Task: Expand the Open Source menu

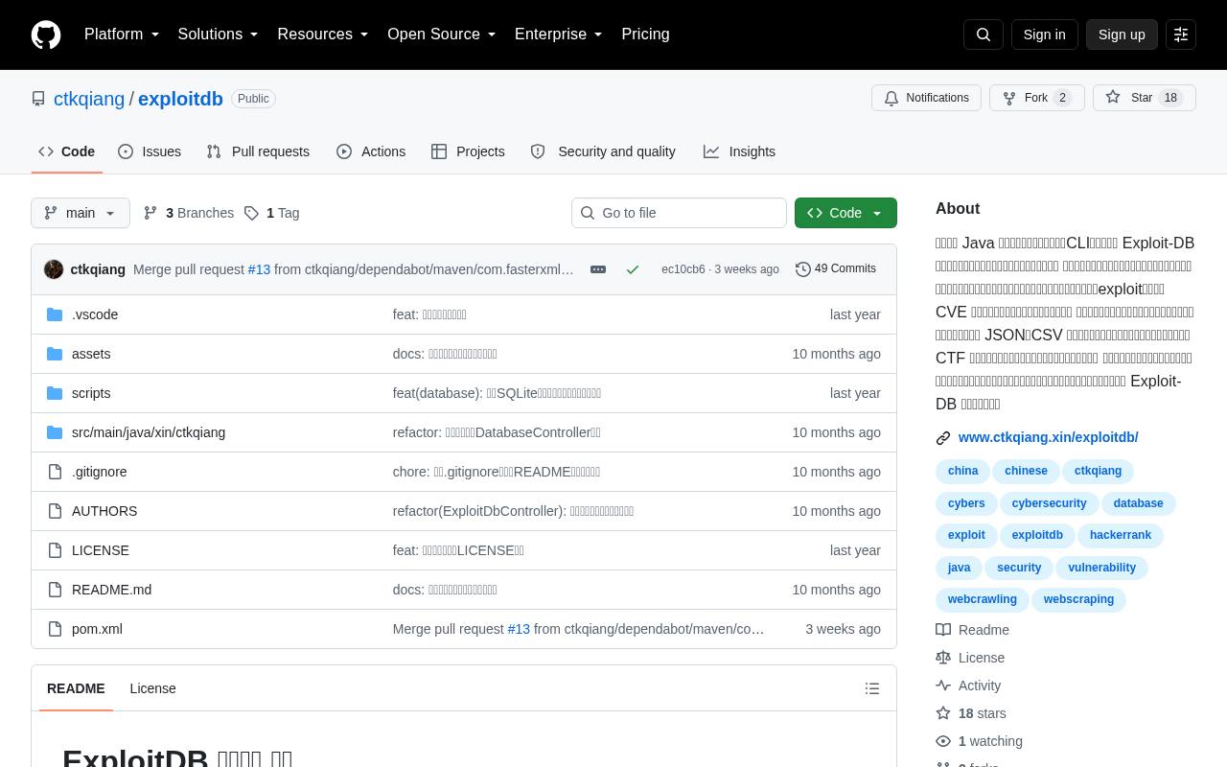Action: (x=442, y=35)
